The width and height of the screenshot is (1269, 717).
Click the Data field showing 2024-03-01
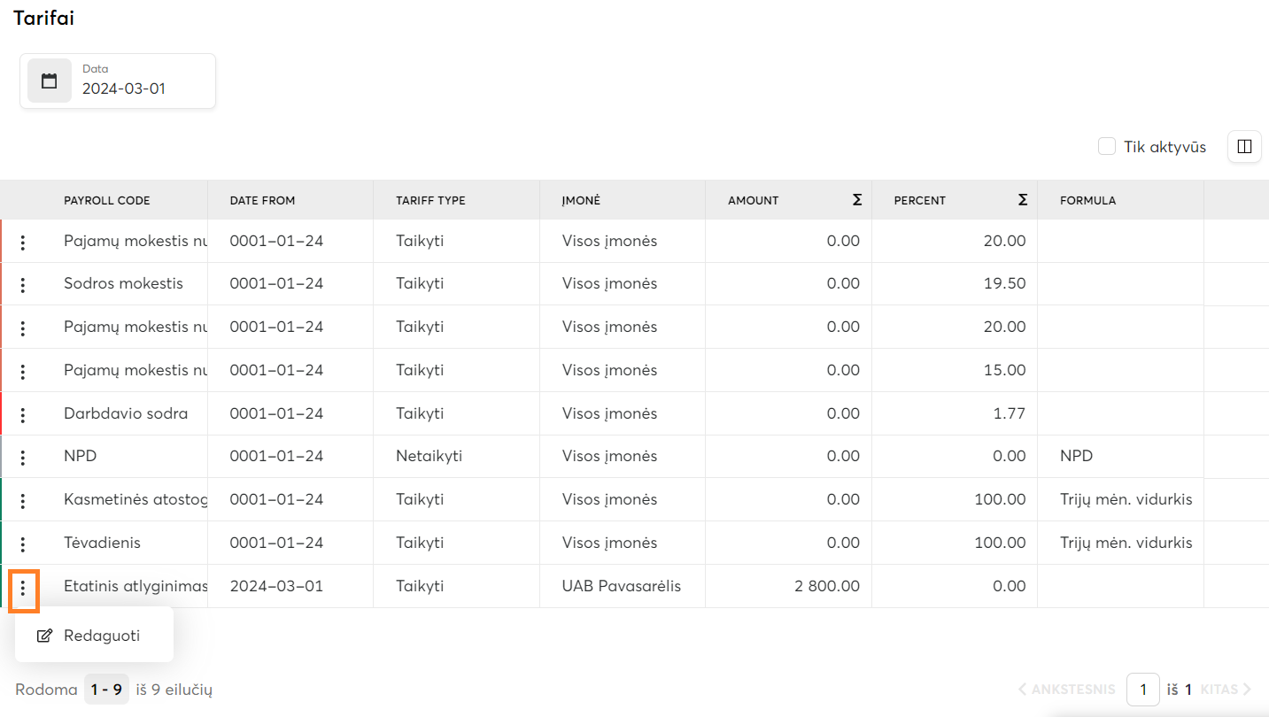coord(142,89)
